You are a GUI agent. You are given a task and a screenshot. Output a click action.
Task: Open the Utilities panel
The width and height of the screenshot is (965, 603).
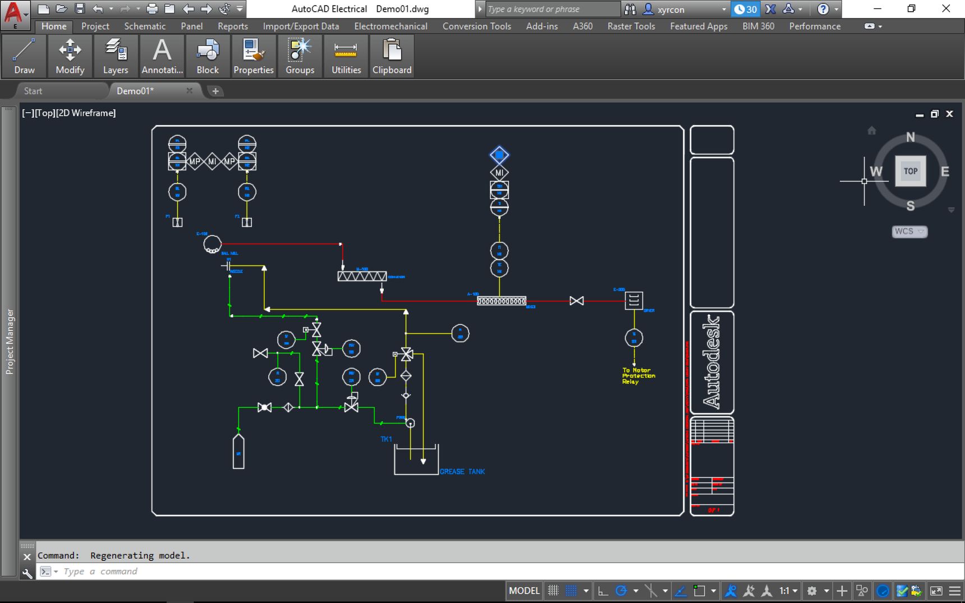346,56
